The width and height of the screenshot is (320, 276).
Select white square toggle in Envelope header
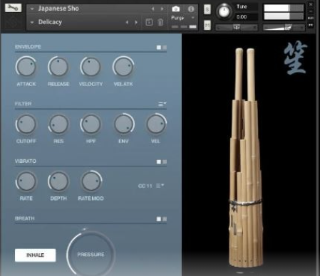(159, 48)
